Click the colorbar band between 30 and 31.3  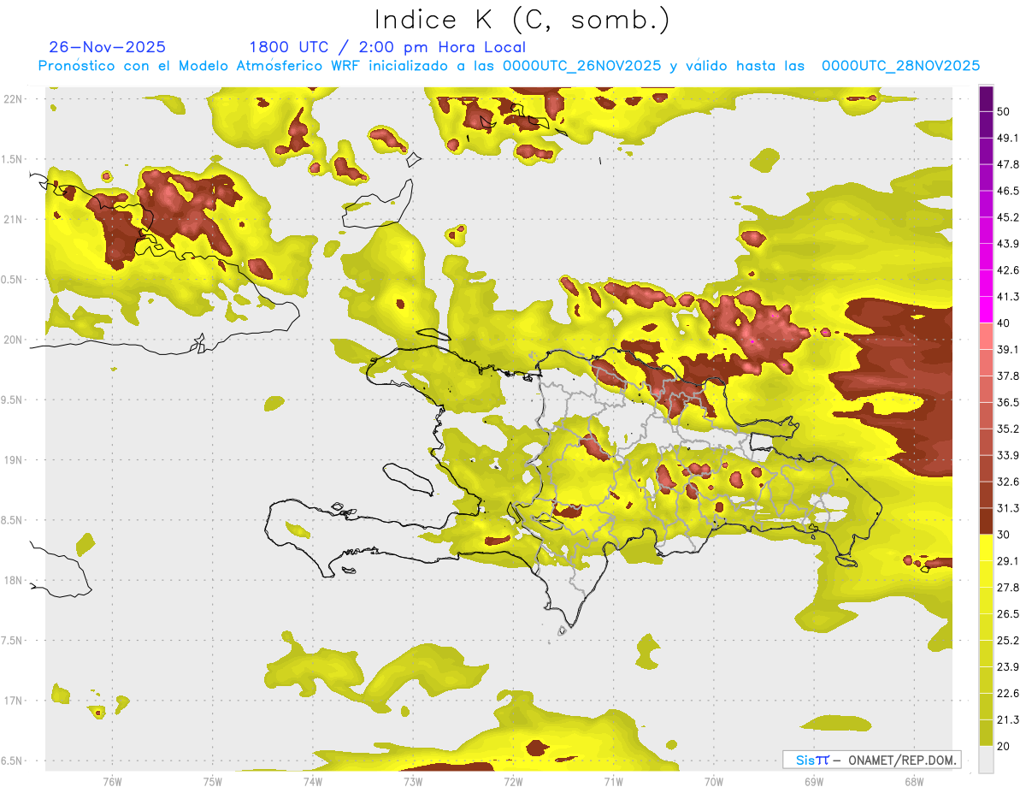click(987, 521)
